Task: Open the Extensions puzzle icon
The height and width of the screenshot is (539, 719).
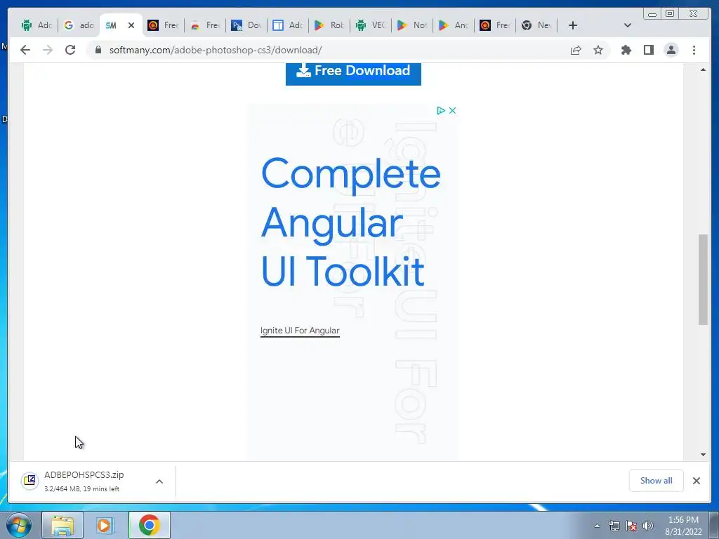Action: [x=626, y=50]
